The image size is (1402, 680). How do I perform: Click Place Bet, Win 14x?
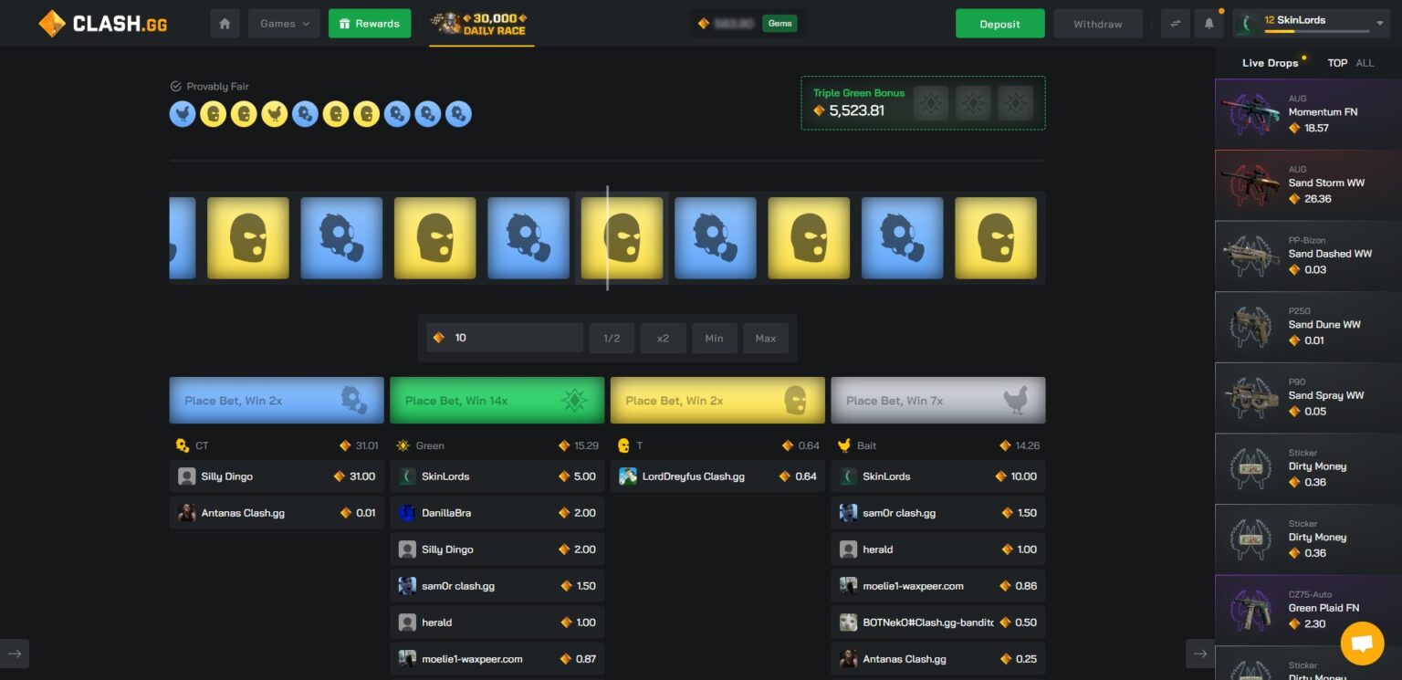[x=497, y=399]
